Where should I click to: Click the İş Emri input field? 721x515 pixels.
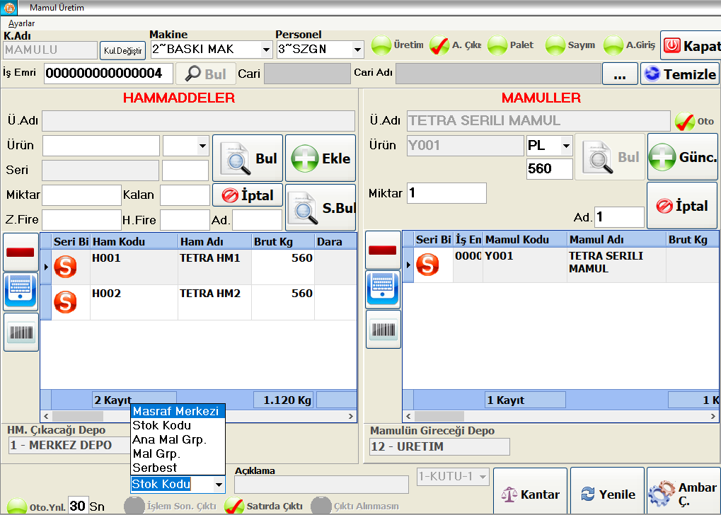click(108, 74)
